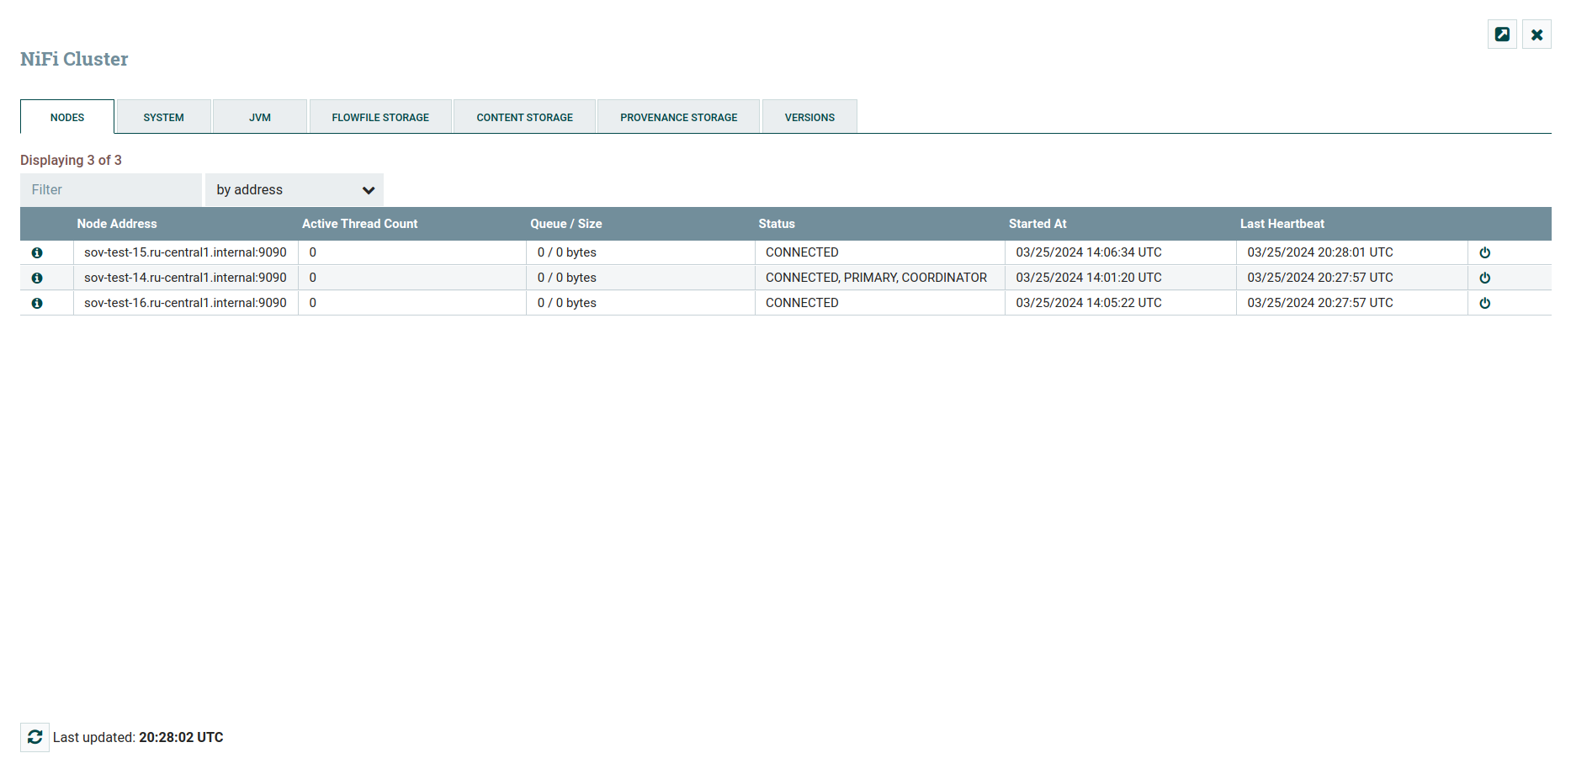Disconnect node sov-test-14 via power icon
This screenshot has width=1571, height=769.
(x=1485, y=278)
